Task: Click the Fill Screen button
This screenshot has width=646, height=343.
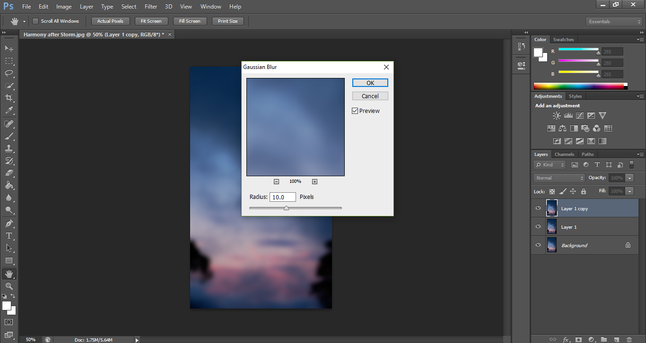Action: click(190, 21)
